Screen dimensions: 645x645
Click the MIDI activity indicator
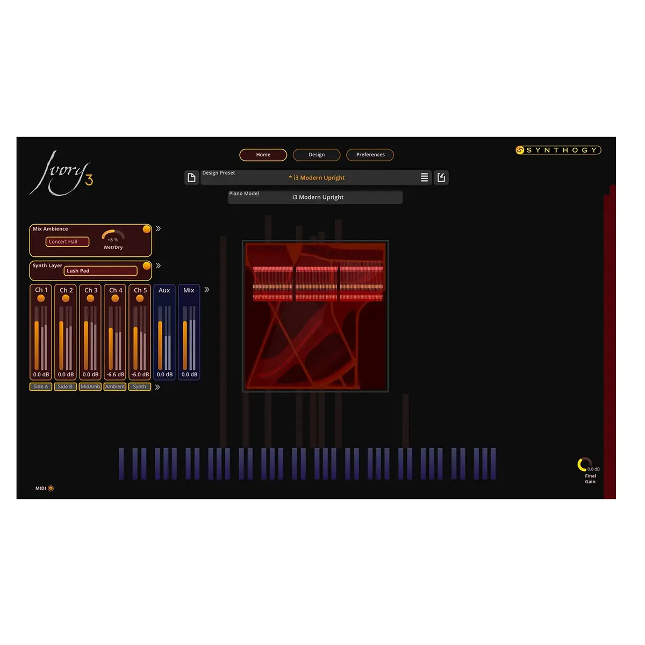(50, 488)
